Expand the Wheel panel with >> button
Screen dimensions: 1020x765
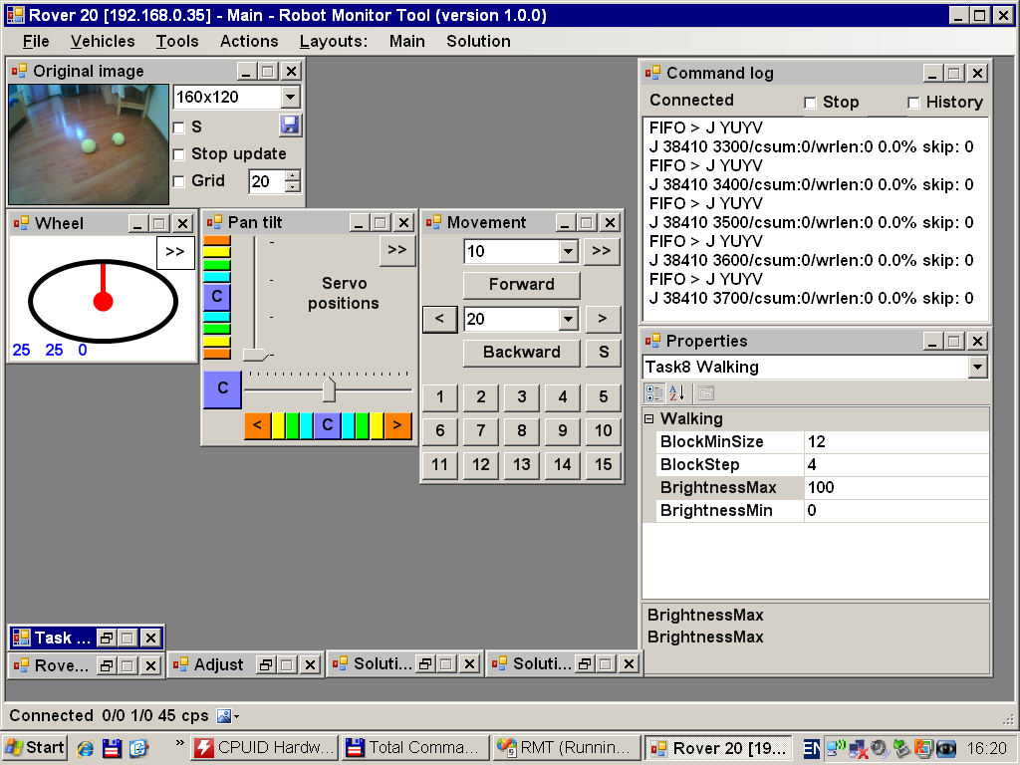pos(175,252)
